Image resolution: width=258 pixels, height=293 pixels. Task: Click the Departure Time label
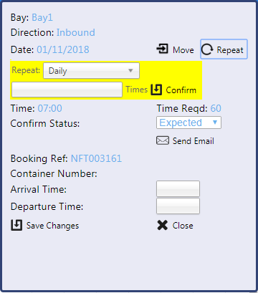click(47, 206)
